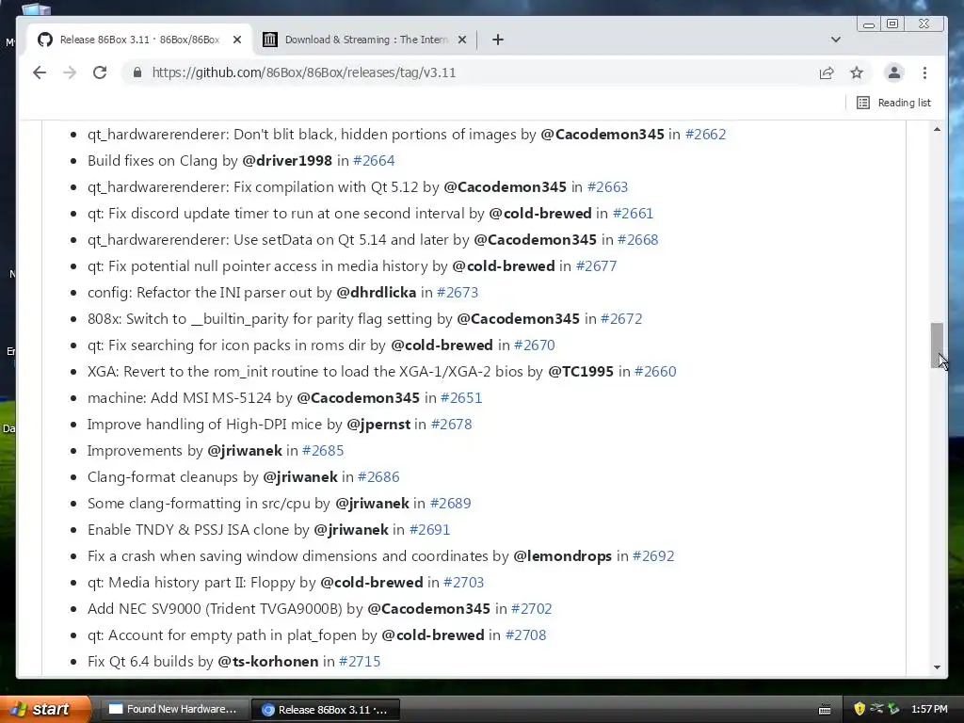964x723 pixels.
Task: Reload the page with the refresh icon
Action: click(100, 72)
